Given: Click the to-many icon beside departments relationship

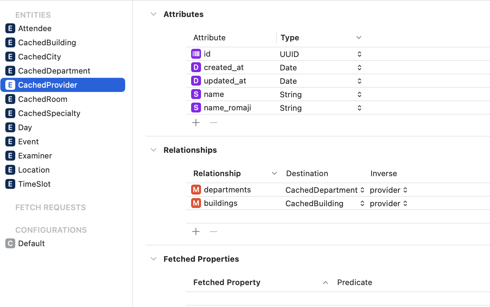Looking at the screenshot, I should [196, 190].
